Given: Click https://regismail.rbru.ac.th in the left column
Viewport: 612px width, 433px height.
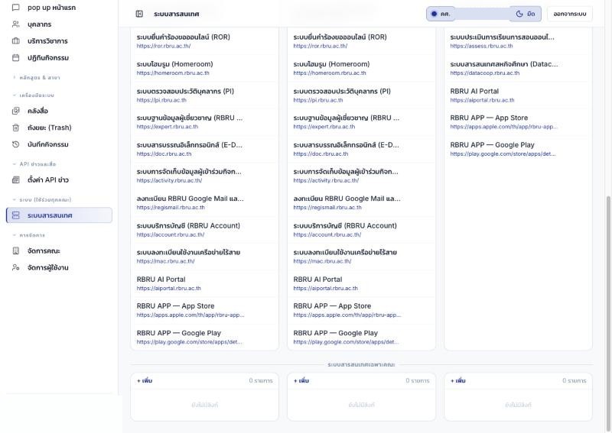Looking at the screenshot, I should pos(171,208).
